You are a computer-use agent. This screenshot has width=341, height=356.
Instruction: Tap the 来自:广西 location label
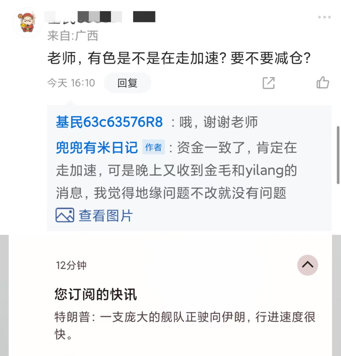click(x=73, y=36)
